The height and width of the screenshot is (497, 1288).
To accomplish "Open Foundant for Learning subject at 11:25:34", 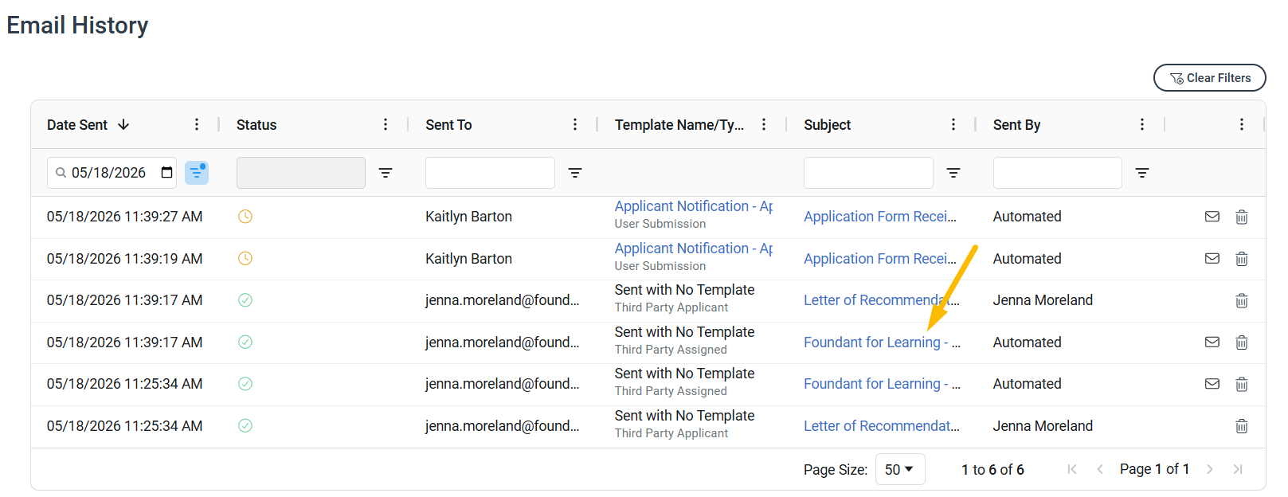I will (x=882, y=384).
